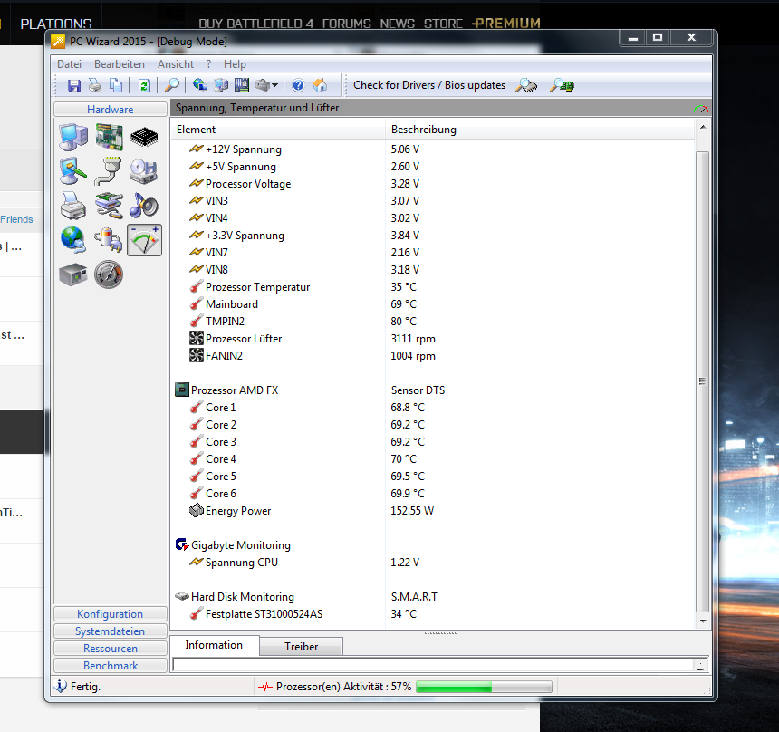The height and width of the screenshot is (732, 779).
Task: Open FORUMS link in Battlefield browser page
Action: tap(346, 24)
